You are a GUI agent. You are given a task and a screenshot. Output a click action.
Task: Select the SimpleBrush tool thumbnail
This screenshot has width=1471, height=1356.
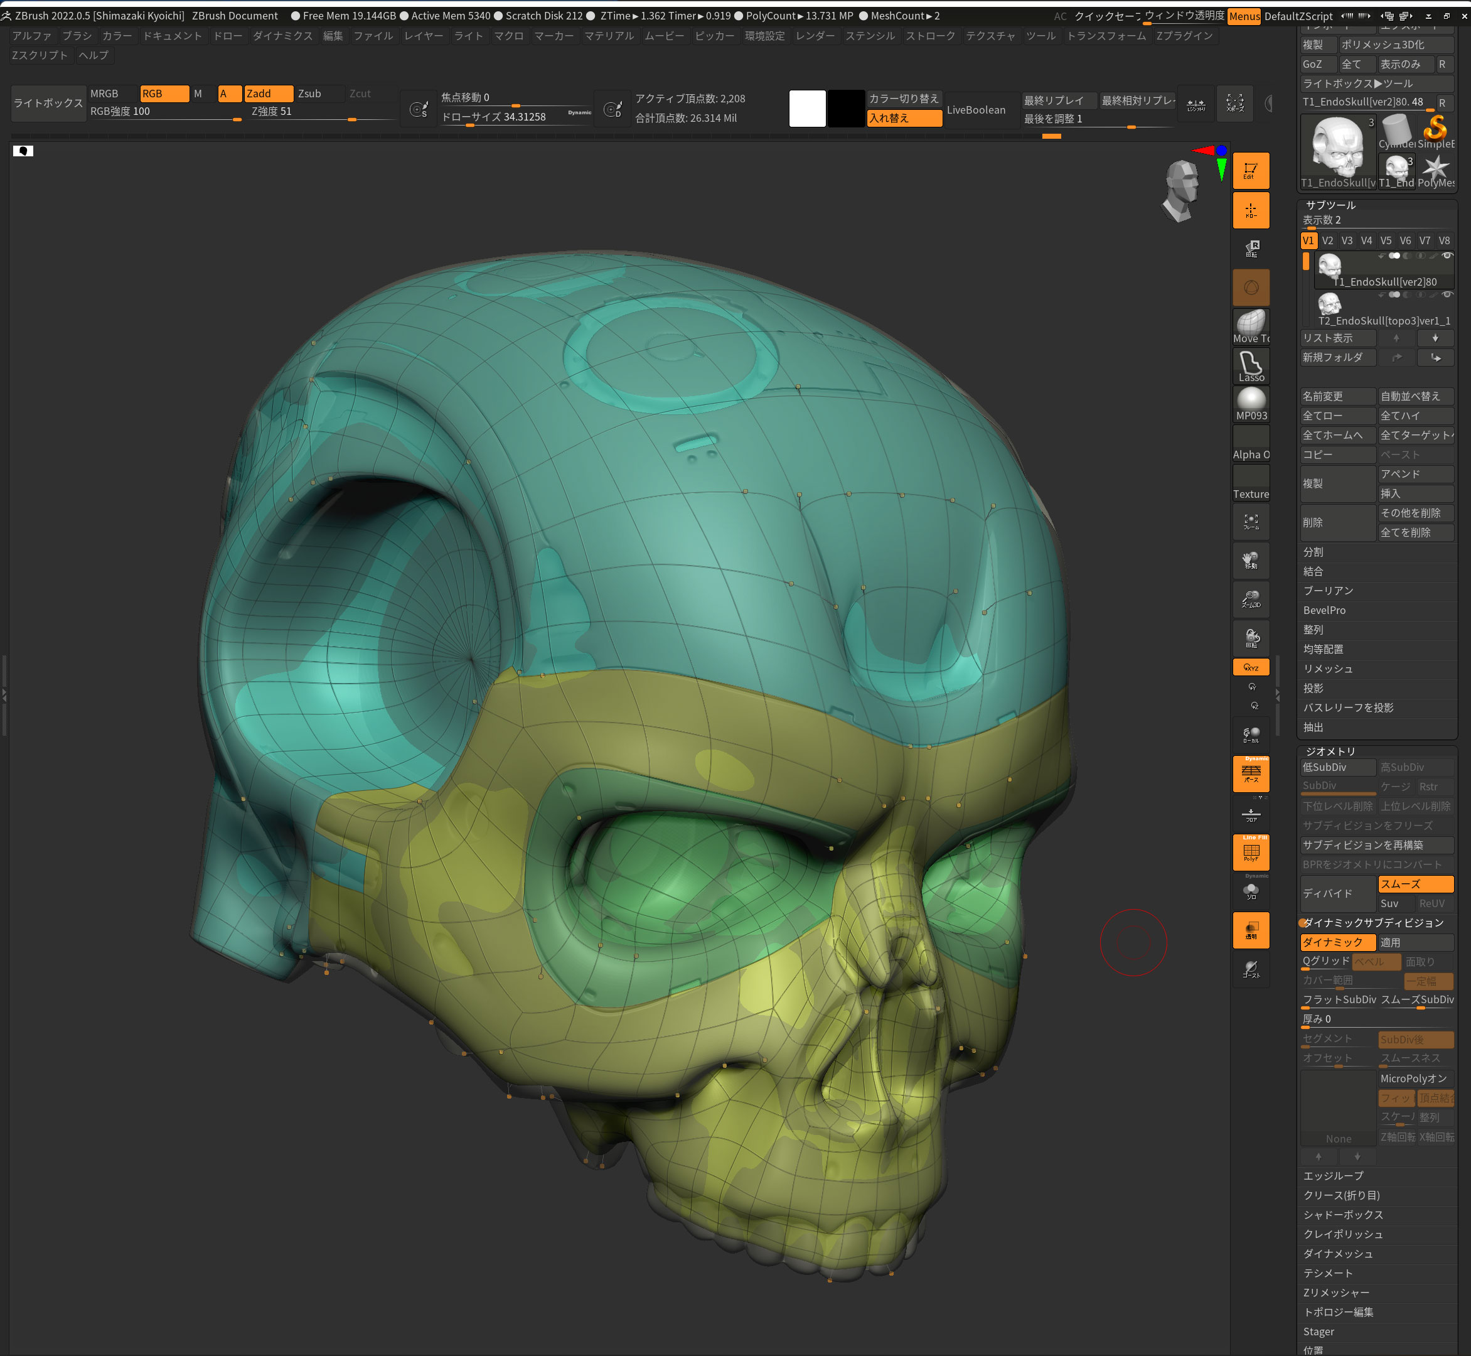(x=1436, y=132)
